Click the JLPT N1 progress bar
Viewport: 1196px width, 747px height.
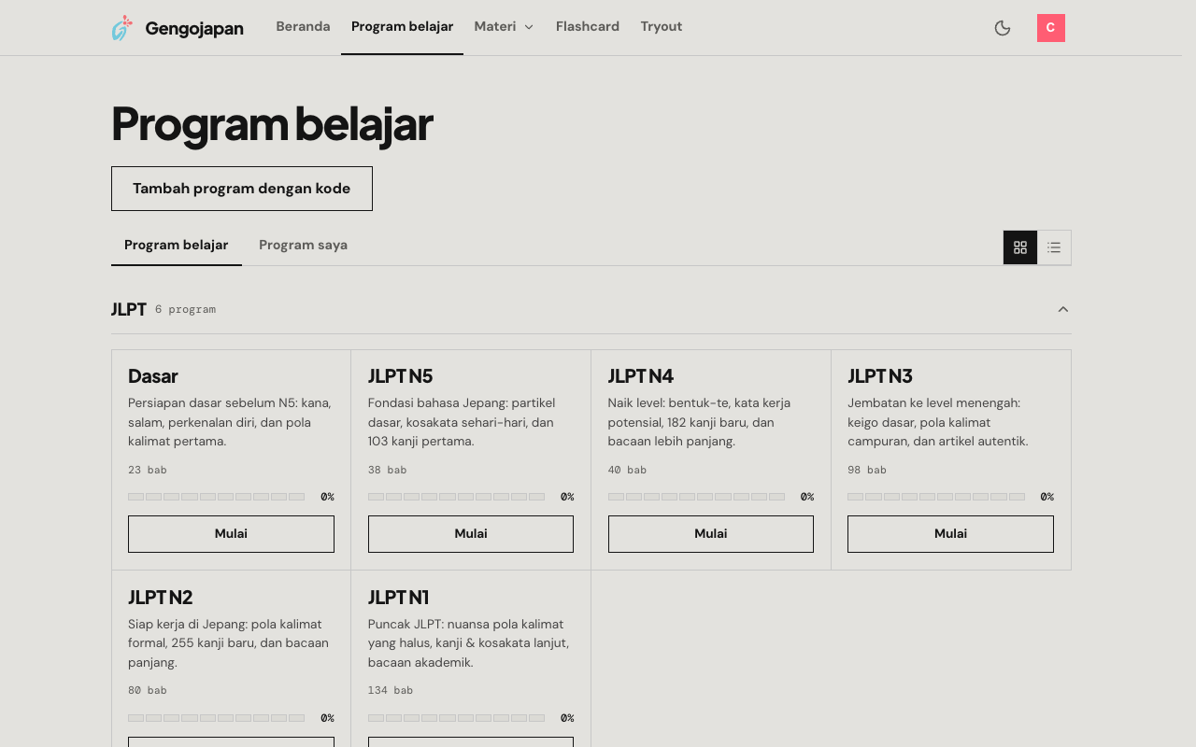tap(457, 718)
